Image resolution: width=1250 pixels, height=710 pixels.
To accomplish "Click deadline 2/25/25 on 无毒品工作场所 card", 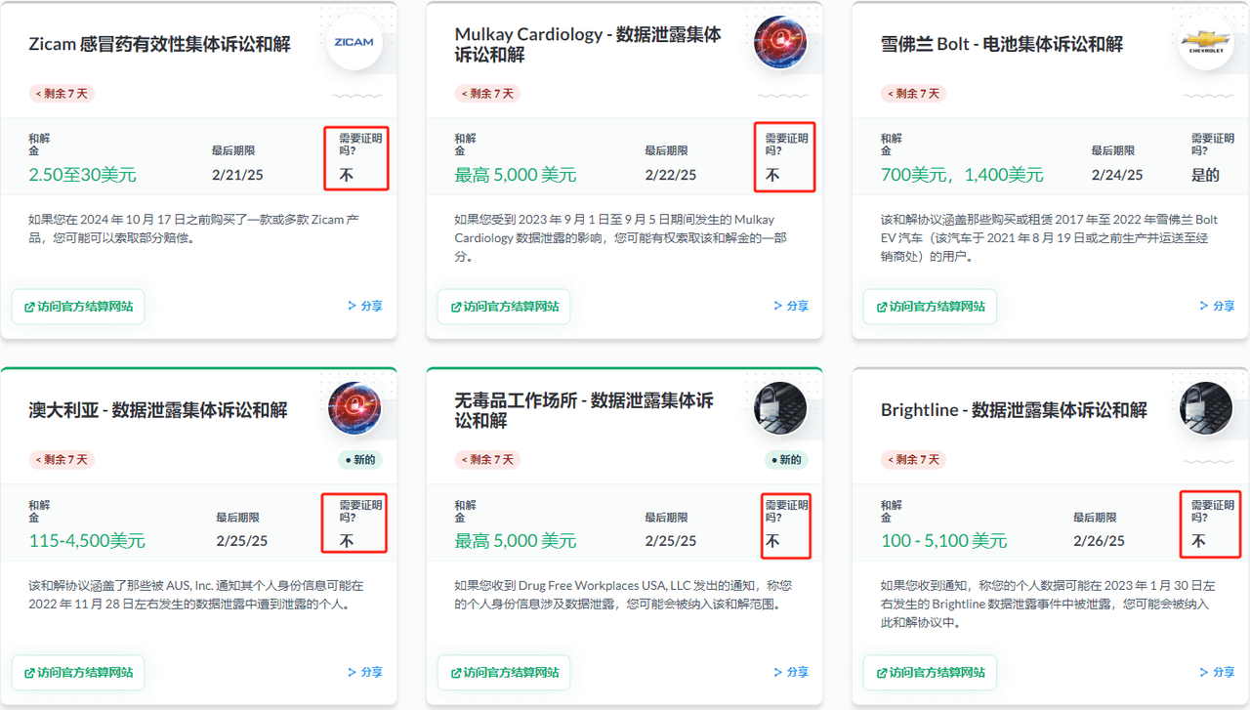I will point(671,541).
